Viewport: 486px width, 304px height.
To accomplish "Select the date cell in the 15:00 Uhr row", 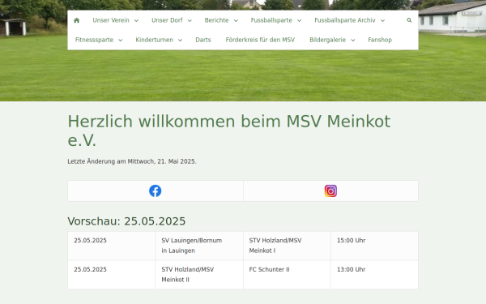I will 111,246.
